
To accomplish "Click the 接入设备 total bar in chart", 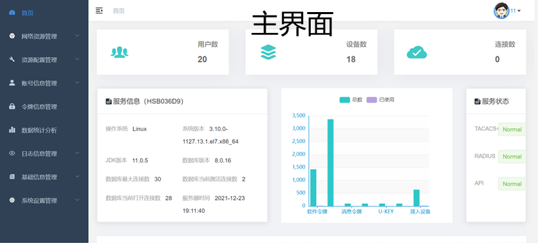I will 416,197.
